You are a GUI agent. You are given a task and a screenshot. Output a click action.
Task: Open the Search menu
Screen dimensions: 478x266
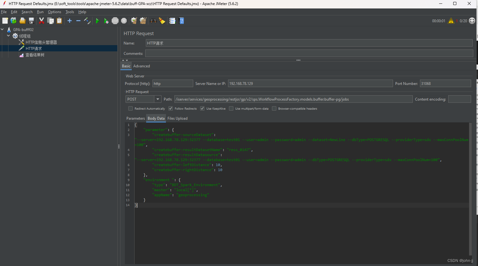click(27, 12)
